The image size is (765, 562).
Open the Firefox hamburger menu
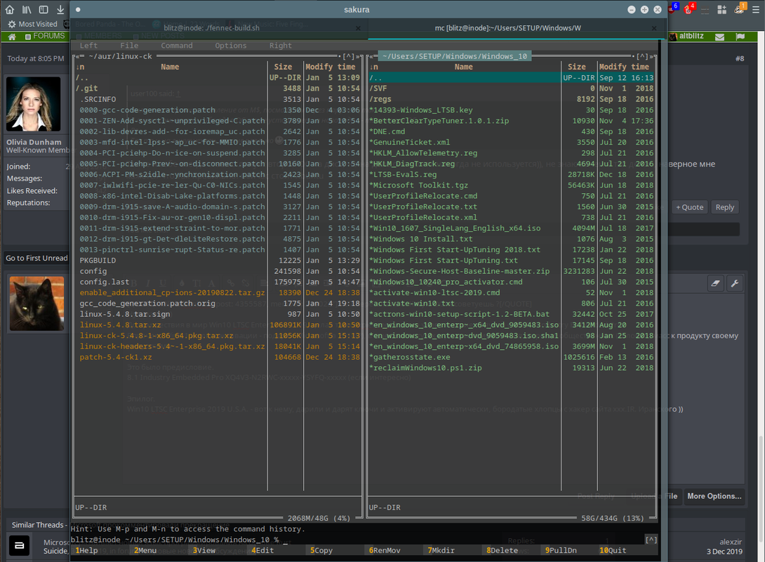click(x=755, y=10)
